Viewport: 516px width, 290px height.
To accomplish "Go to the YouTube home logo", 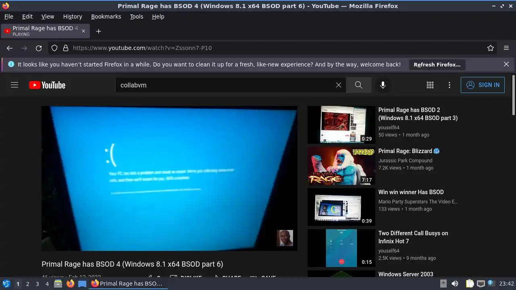I will [47, 85].
